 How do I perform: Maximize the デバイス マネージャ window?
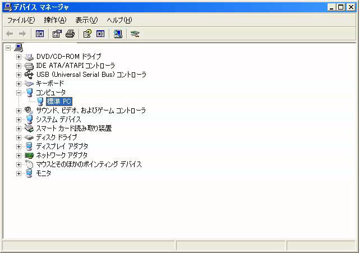pos(341,7)
